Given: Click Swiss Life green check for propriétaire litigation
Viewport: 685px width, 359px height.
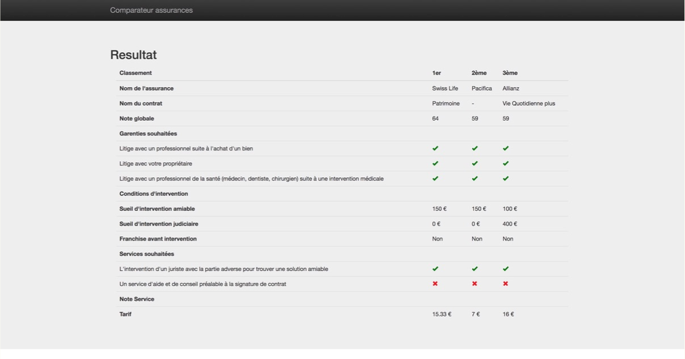Looking at the screenshot, I should coord(436,164).
